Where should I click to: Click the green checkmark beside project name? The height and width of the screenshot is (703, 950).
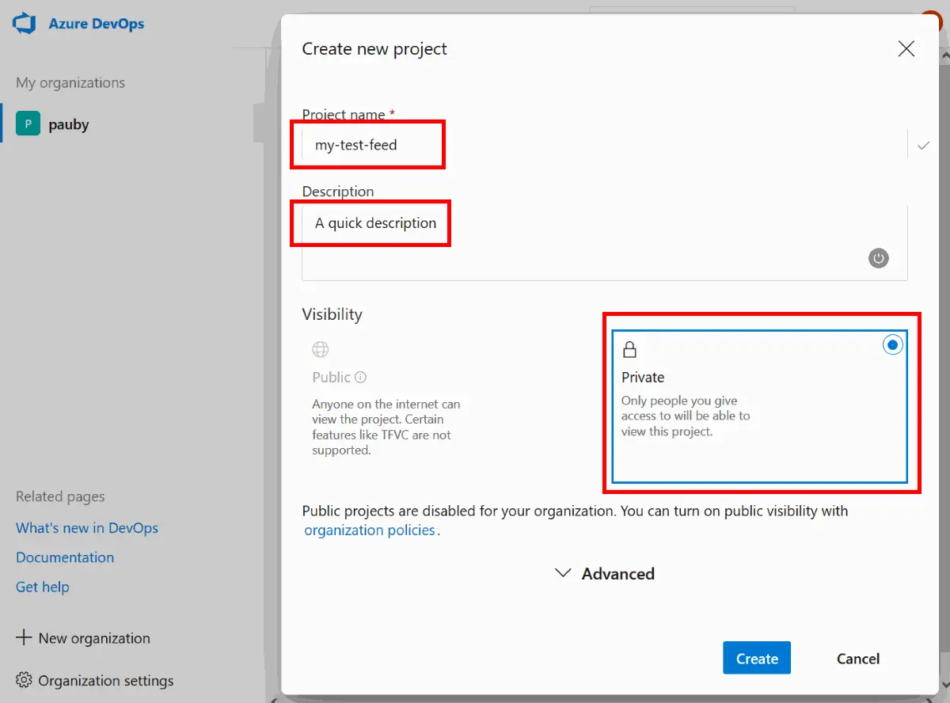coord(923,146)
